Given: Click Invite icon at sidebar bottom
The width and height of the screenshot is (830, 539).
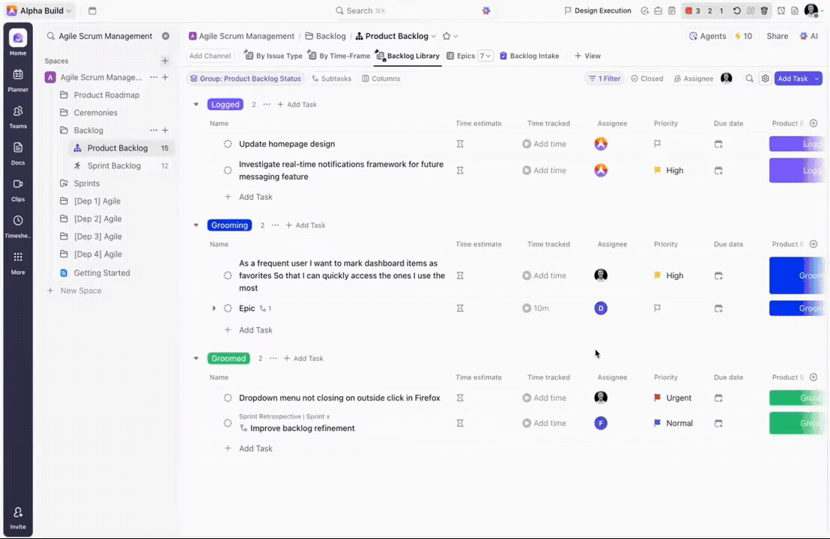Looking at the screenshot, I should pos(18,517).
